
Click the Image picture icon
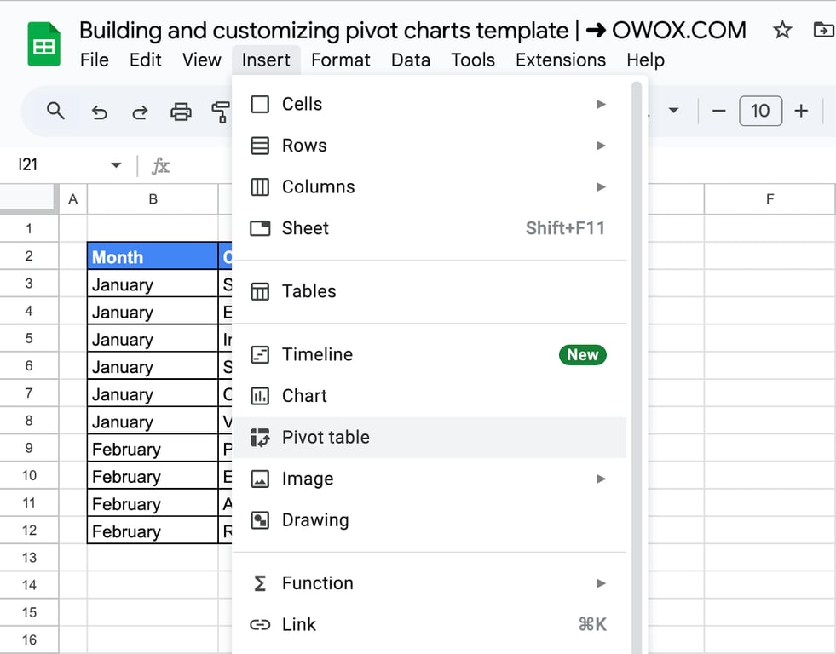coord(260,479)
